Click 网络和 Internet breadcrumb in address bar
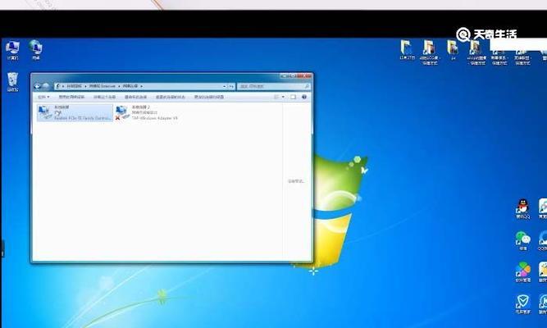The height and width of the screenshot is (328, 547). [x=102, y=86]
